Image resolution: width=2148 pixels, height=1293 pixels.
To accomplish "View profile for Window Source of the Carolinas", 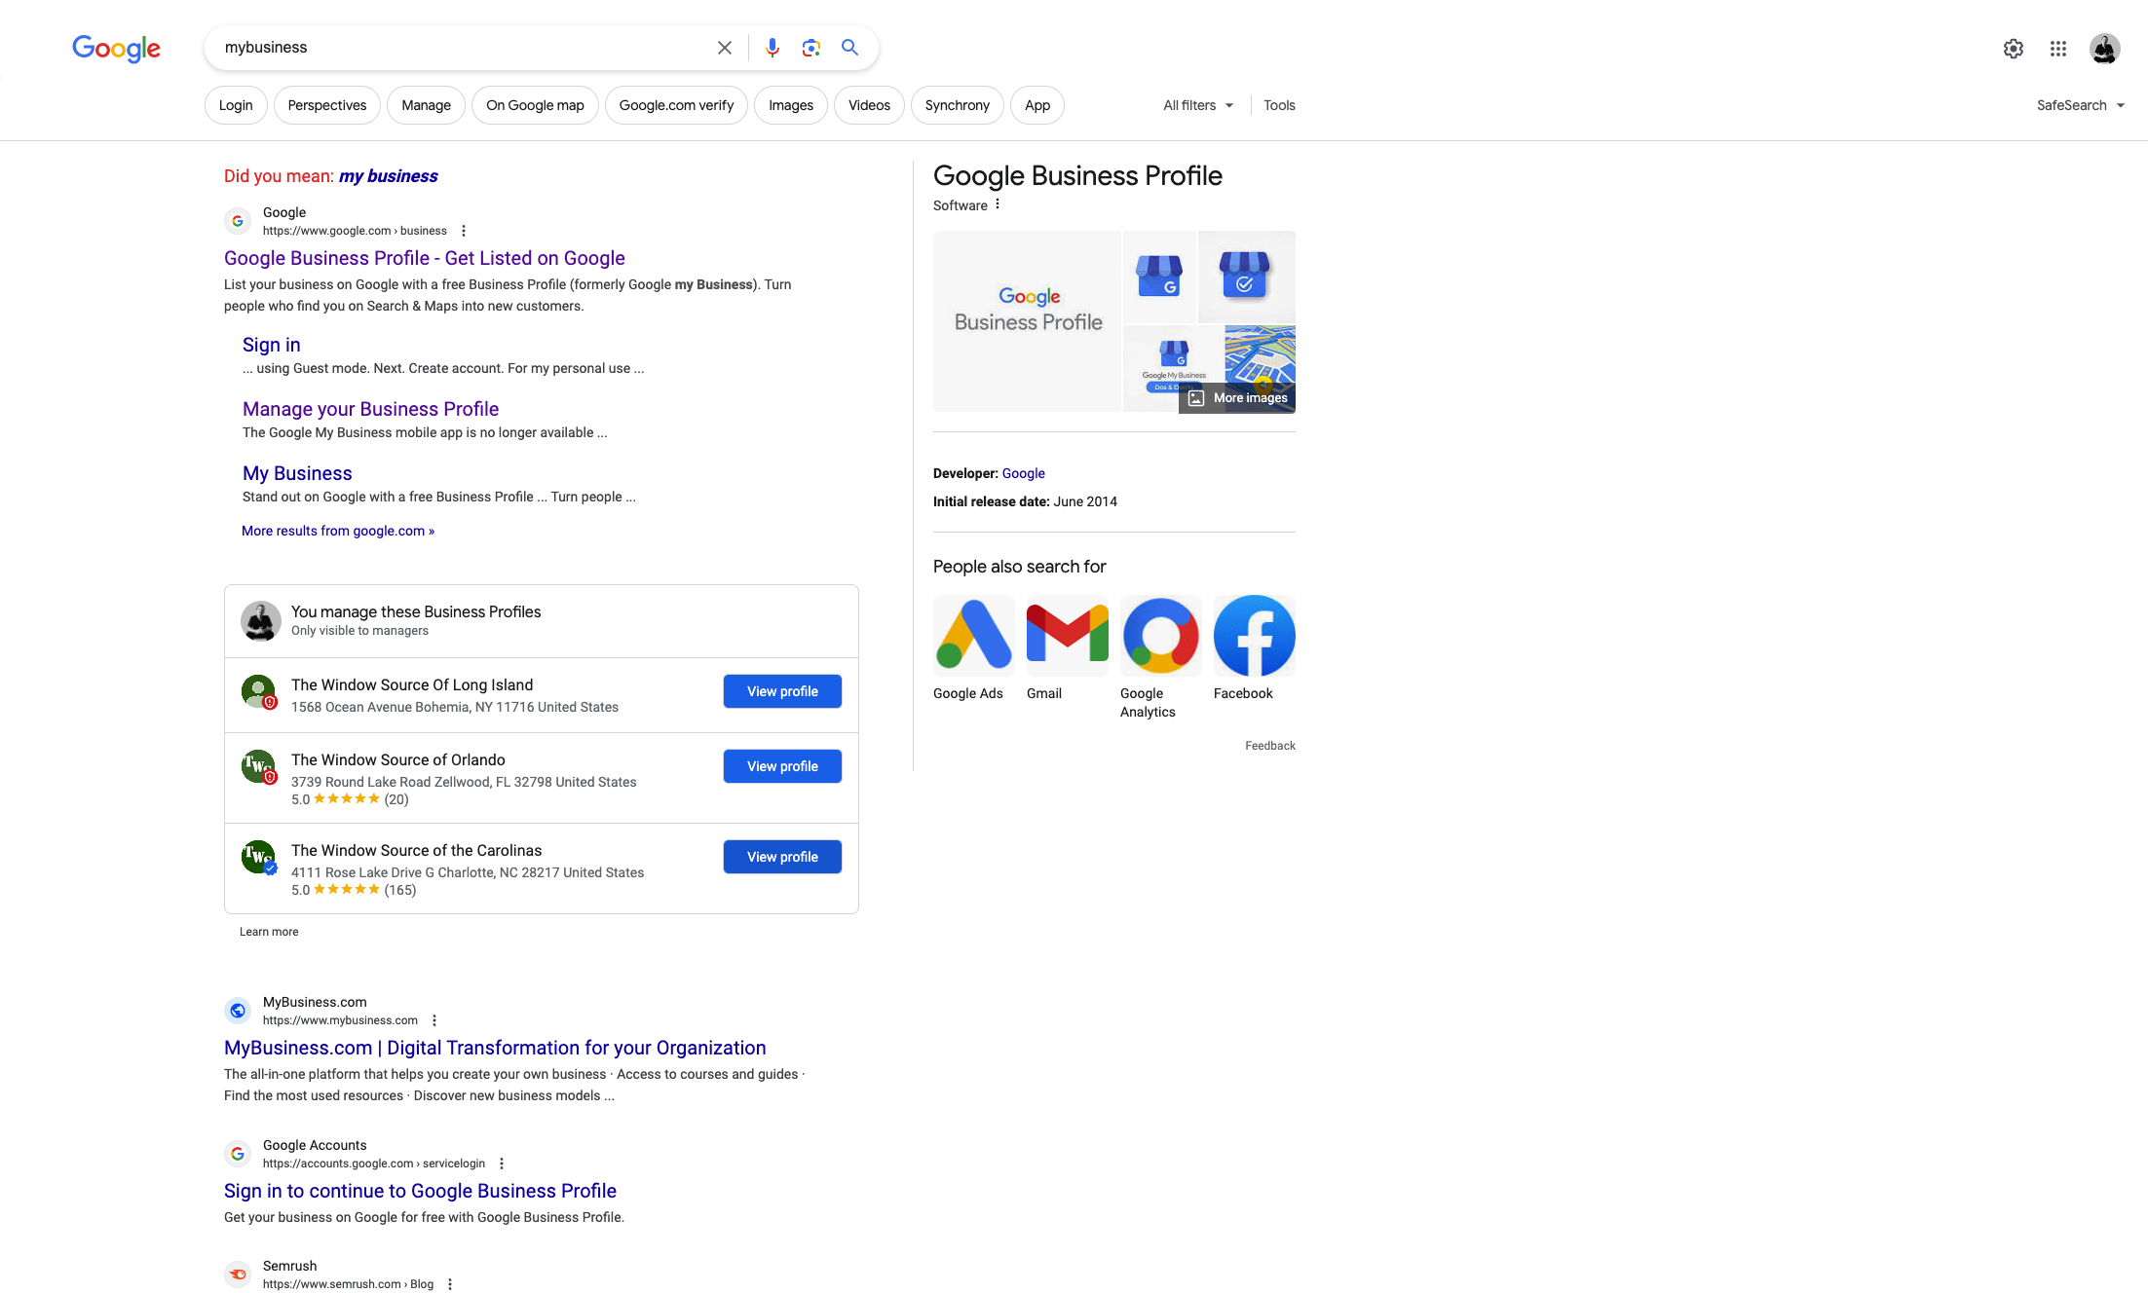I will coord(782,857).
